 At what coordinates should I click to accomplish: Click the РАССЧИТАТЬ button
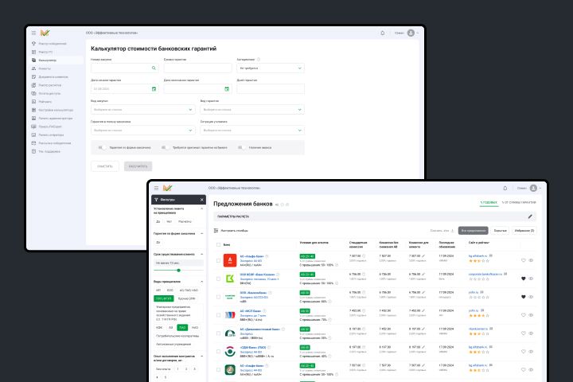(138, 166)
